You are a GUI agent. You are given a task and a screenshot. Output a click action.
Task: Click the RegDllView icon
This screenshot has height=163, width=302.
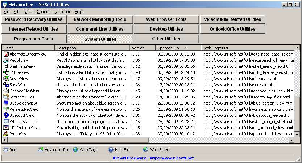coord(6,60)
